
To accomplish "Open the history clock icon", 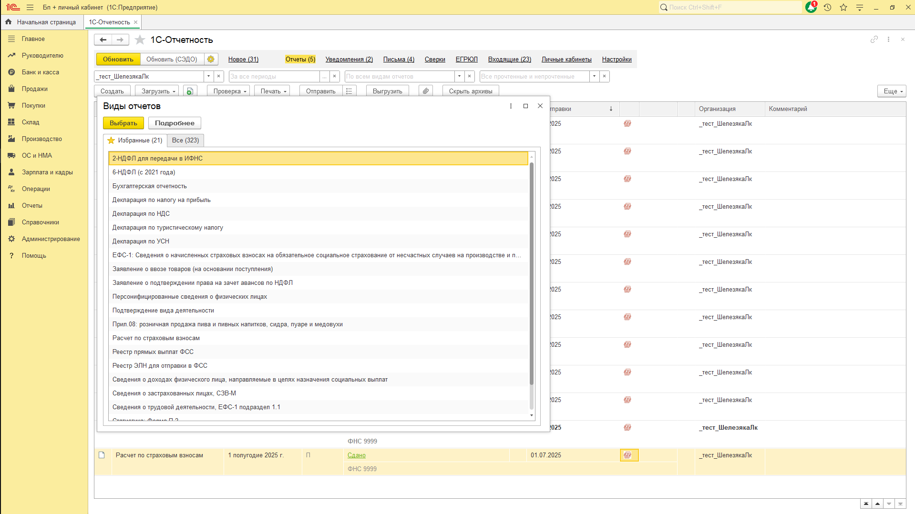I will click(x=827, y=7).
